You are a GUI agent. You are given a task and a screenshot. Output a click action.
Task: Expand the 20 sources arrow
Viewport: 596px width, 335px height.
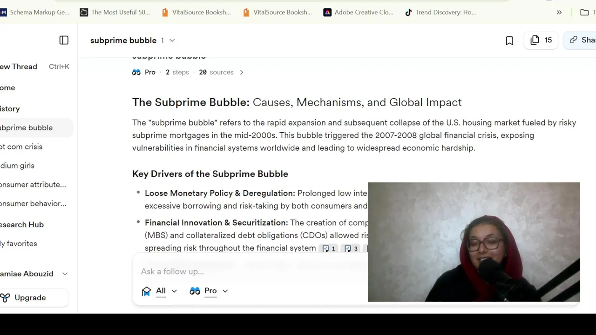pos(241,72)
